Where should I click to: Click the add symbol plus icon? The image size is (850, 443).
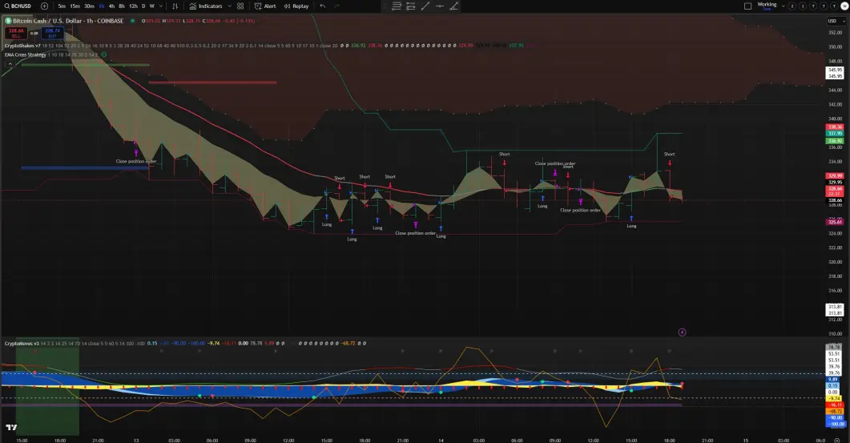pos(44,6)
